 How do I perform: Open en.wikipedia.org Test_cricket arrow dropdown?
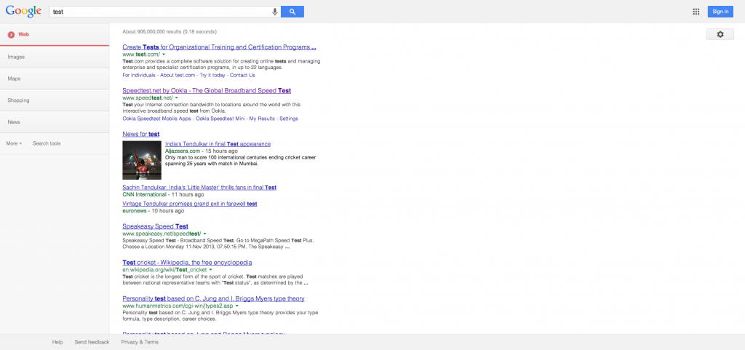pyautogui.click(x=210, y=270)
